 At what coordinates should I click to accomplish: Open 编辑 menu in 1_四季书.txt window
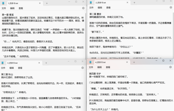(x=12, y=8)
